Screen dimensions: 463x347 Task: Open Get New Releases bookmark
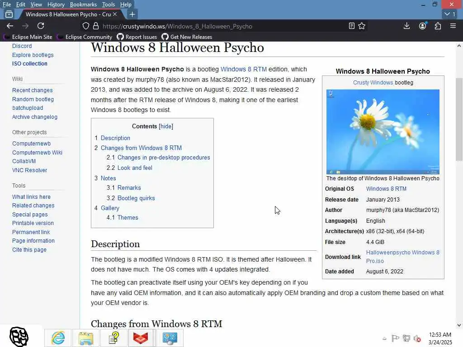pos(187,37)
